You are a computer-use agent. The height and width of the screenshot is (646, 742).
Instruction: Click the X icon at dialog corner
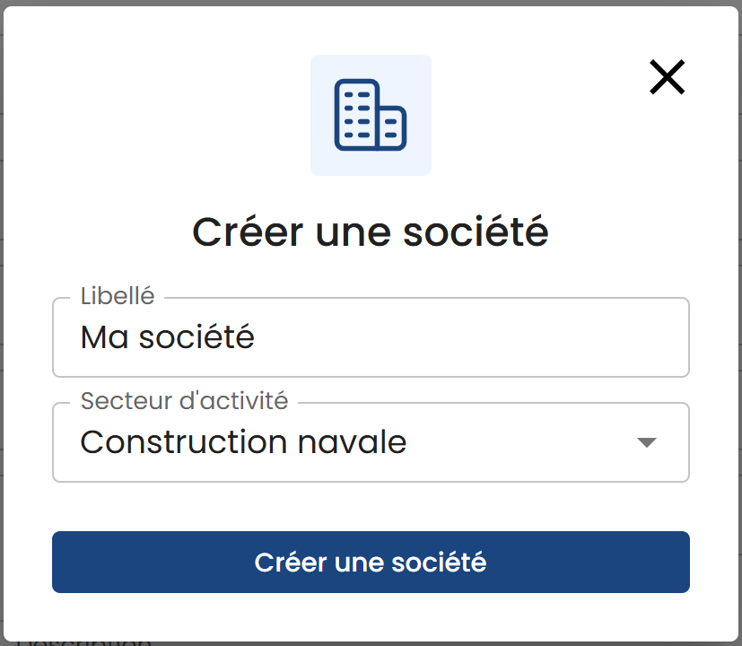(668, 78)
